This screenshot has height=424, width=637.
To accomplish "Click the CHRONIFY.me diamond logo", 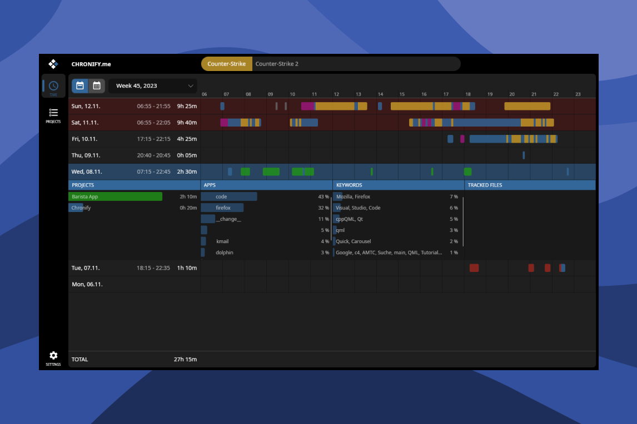I will pyautogui.click(x=53, y=64).
